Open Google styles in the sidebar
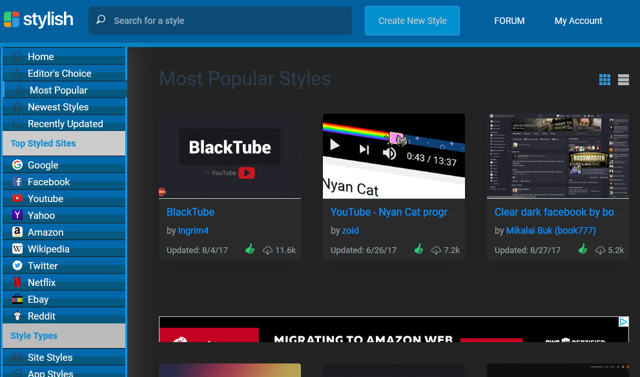This screenshot has height=377, width=640. pos(65,165)
